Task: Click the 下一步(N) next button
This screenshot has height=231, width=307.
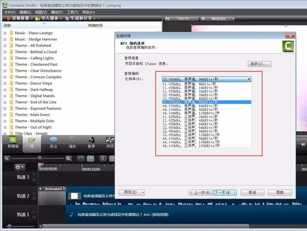Action: pyautogui.click(x=225, y=192)
